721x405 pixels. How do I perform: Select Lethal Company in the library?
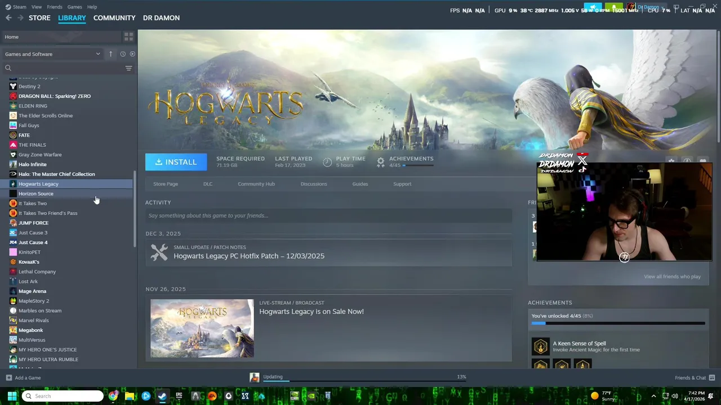[x=37, y=272]
